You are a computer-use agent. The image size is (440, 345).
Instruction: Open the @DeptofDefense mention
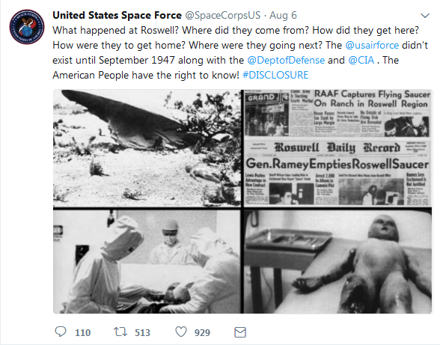tap(286, 60)
